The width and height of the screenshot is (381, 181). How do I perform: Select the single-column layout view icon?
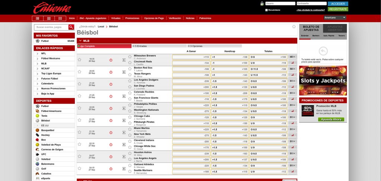point(38,18)
